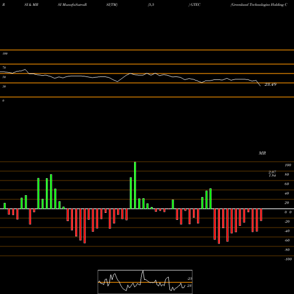Click the '-60' label on MR axis
This screenshot has height=294, width=294.
click(287, 240)
